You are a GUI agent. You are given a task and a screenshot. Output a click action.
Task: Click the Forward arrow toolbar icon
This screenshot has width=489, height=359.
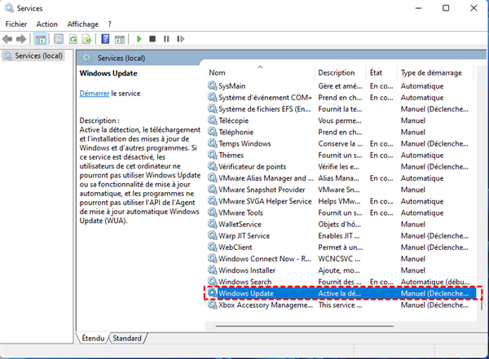21,39
